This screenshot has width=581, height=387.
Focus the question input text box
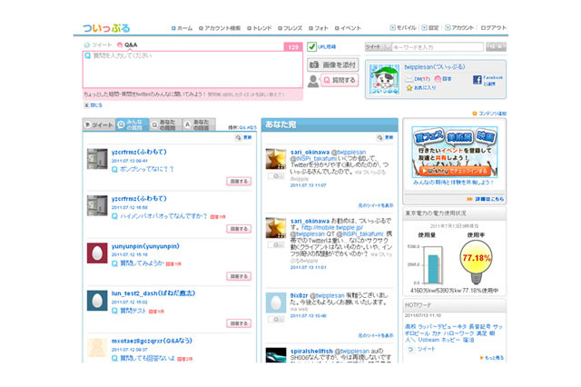pyautogui.click(x=192, y=69)
